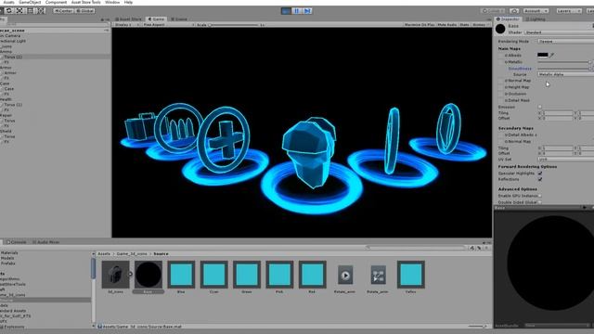Select Pink material asset
This screenshot has width=594, height=334.
(279, 275)
